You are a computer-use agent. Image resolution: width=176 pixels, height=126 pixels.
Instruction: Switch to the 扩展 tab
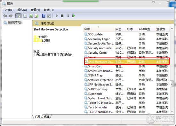pos(37,117)
